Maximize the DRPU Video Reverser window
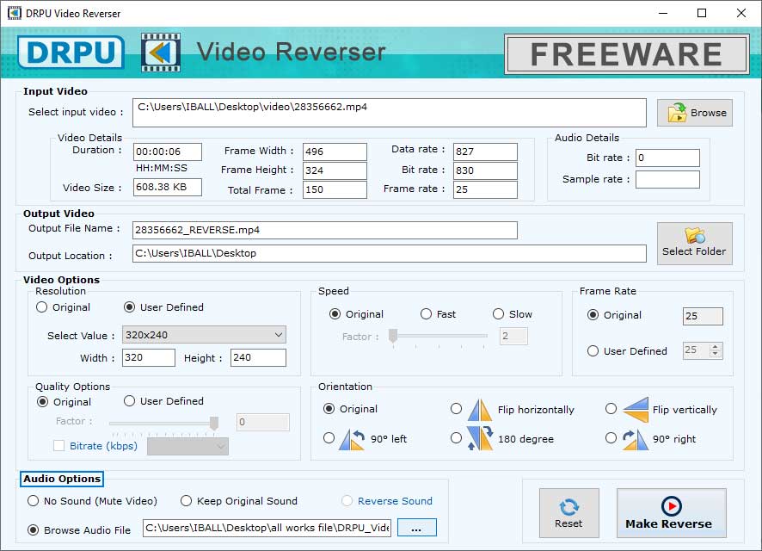Image resolution: width=762 pixels, height=551 pixels. coord(702,13)
